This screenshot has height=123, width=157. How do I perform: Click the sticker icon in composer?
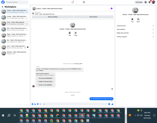[38, 104]
